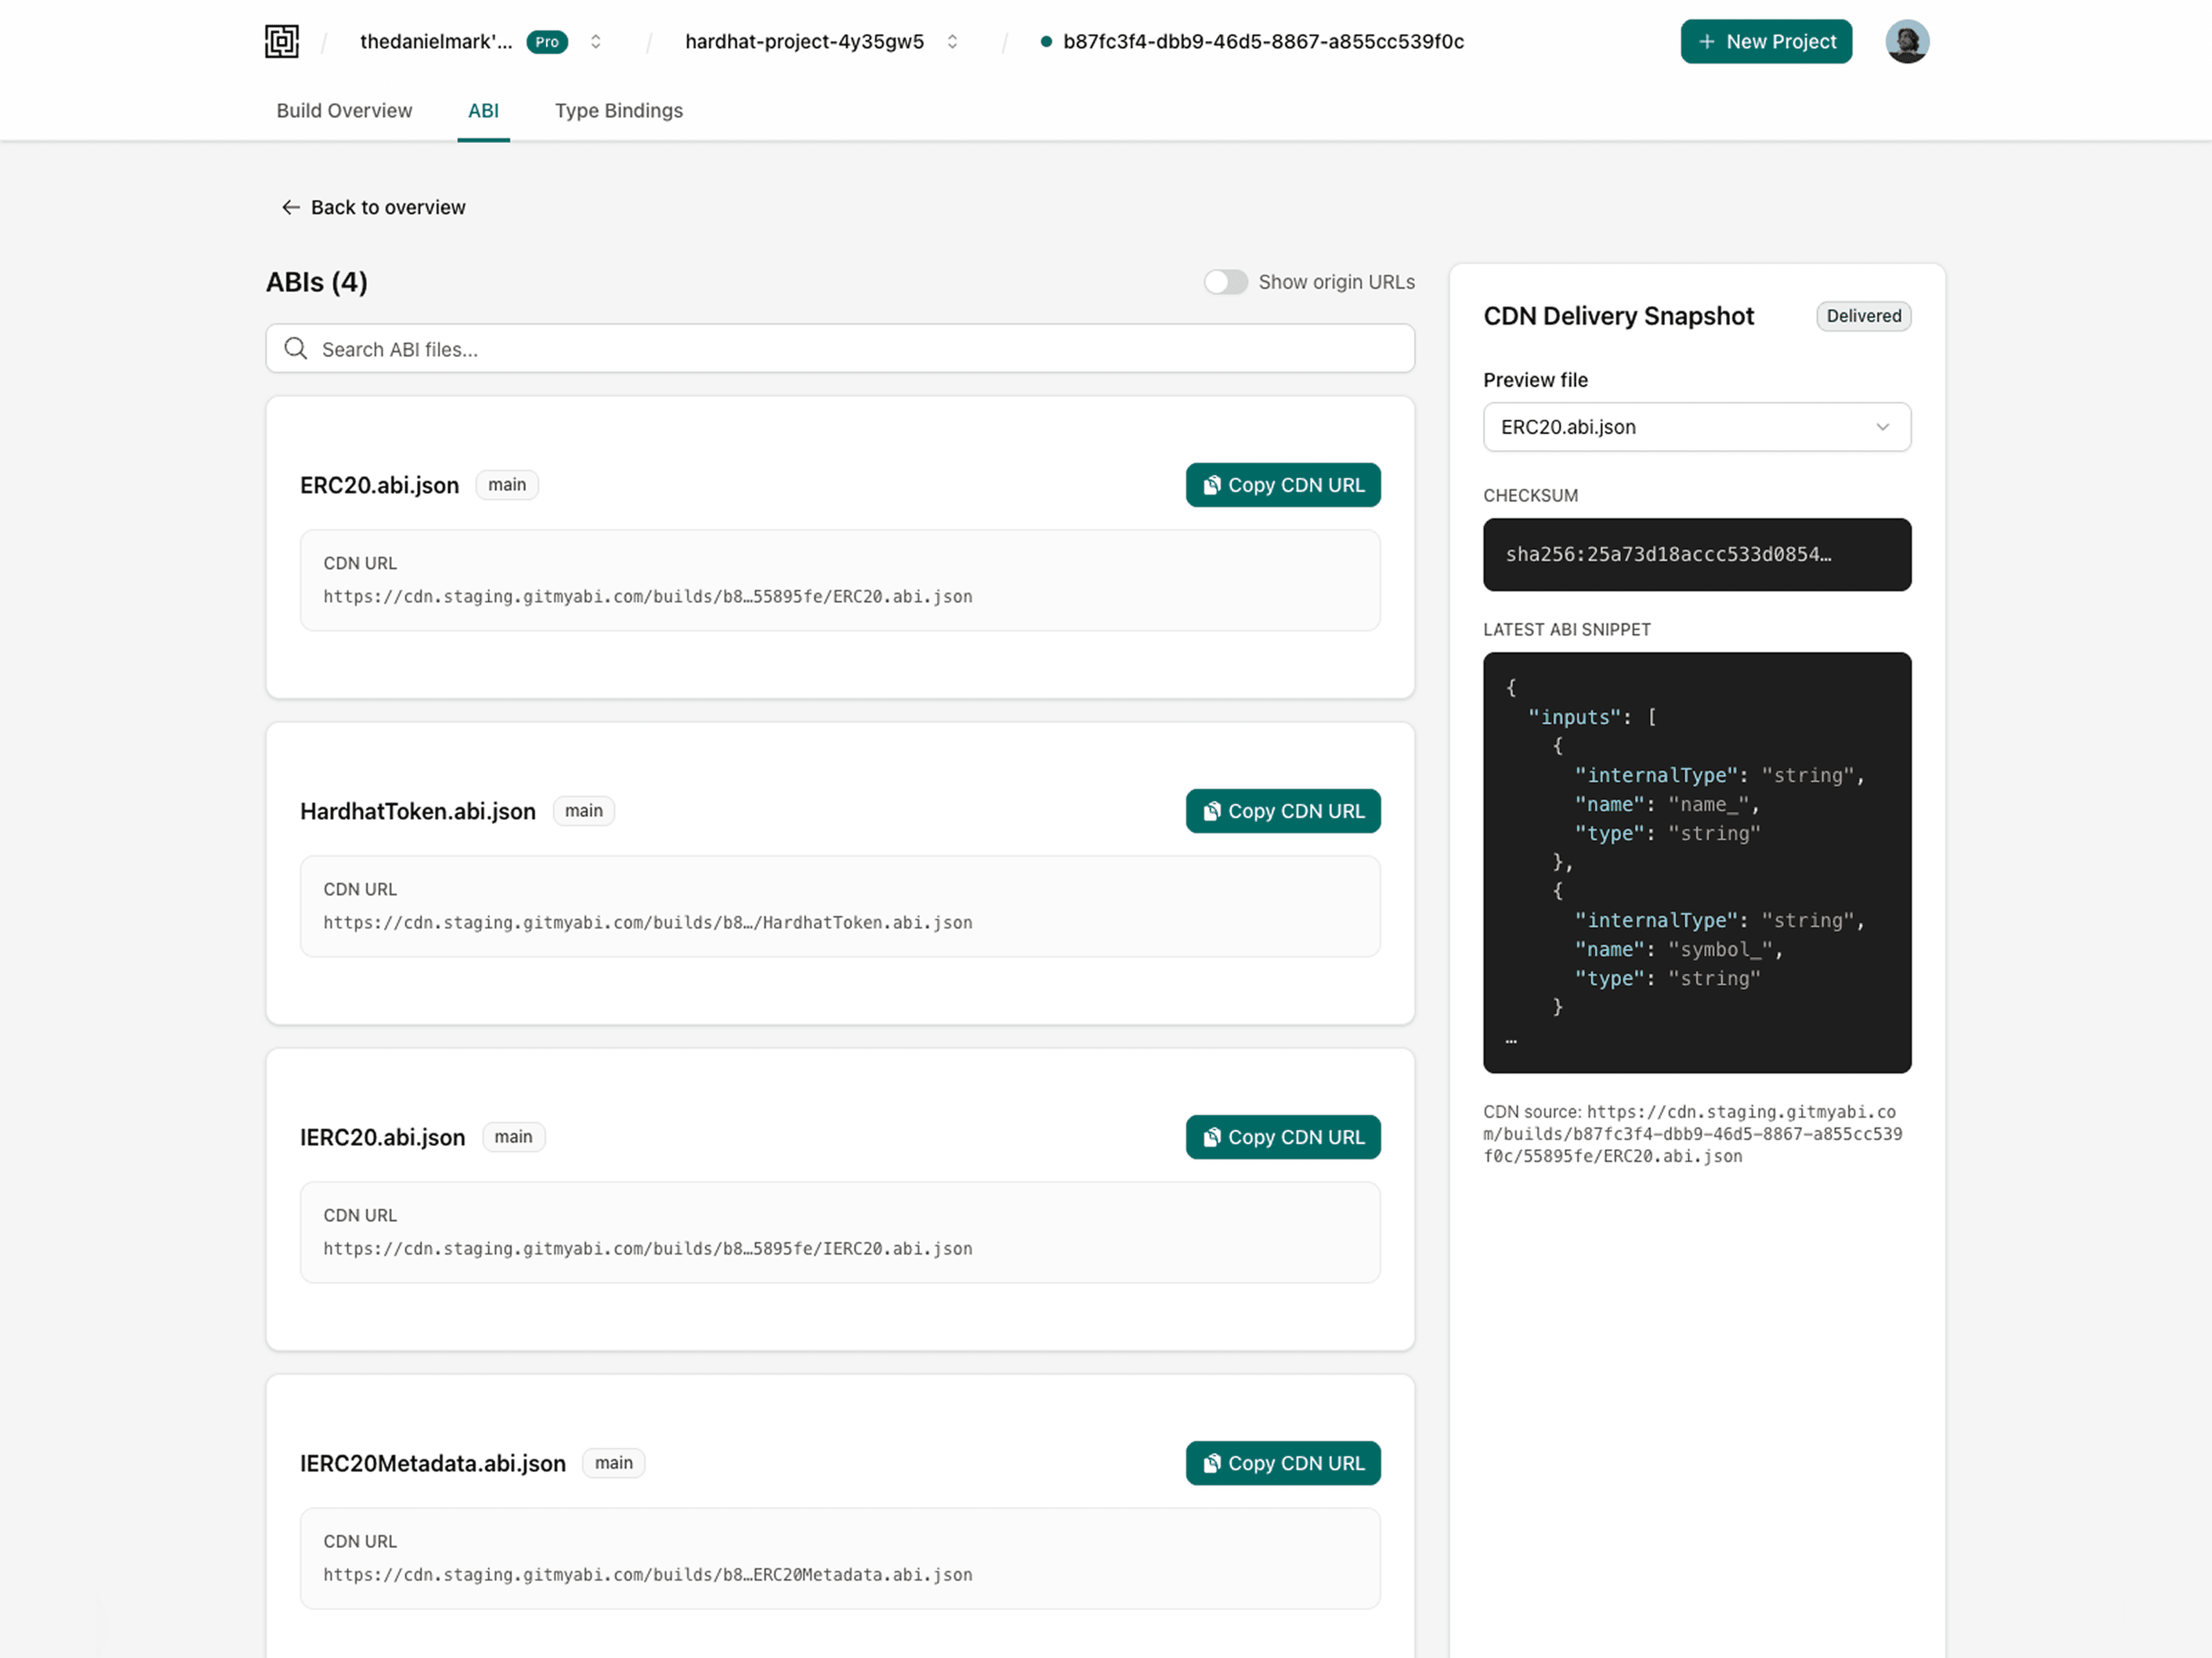Click the GitMyABI logo icon
The width and height of the screenshot is (2212, 1658).
(x=282, y=41)
